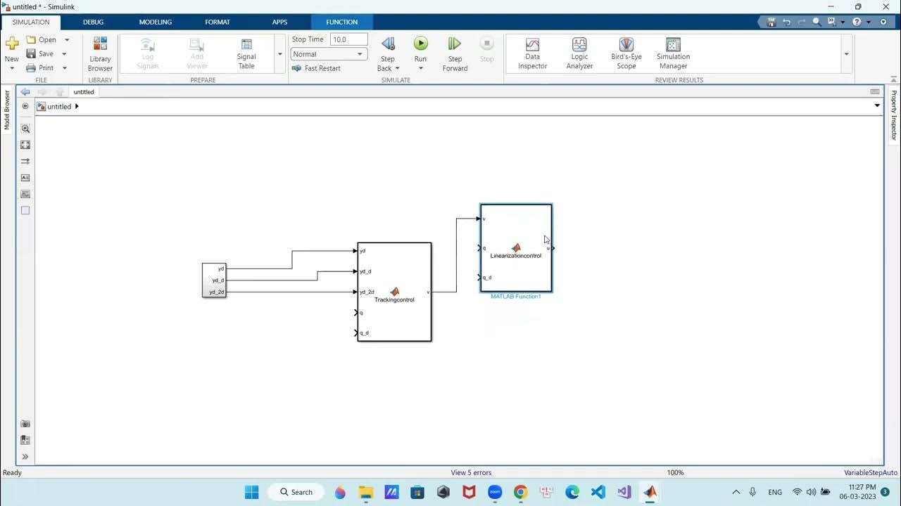Open the Simulation Manager

673,54
